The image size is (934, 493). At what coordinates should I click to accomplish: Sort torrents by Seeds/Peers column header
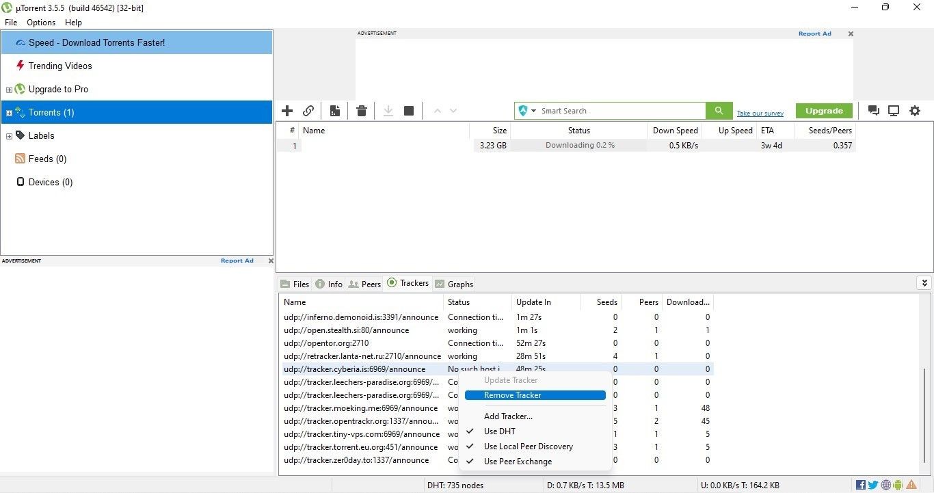point(824,131)
